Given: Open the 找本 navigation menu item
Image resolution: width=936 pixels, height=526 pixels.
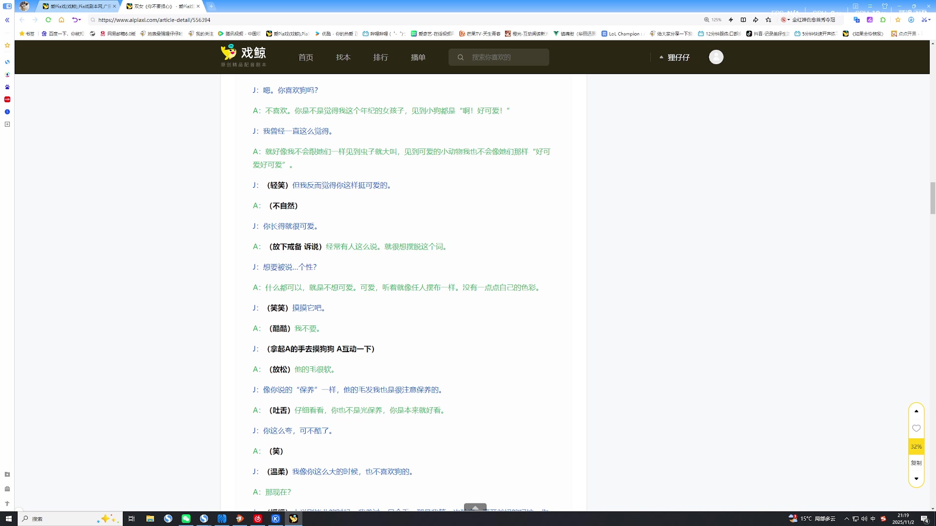Looking at the screenshot, I should coord(343,57).
